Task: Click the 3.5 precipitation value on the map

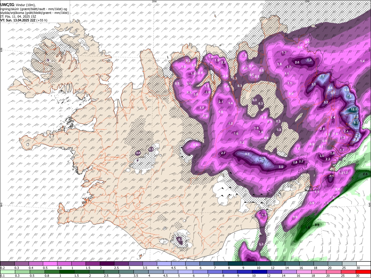Action: 314,84
